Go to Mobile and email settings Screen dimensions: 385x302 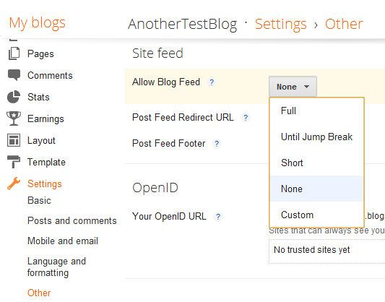click(63, 241)
